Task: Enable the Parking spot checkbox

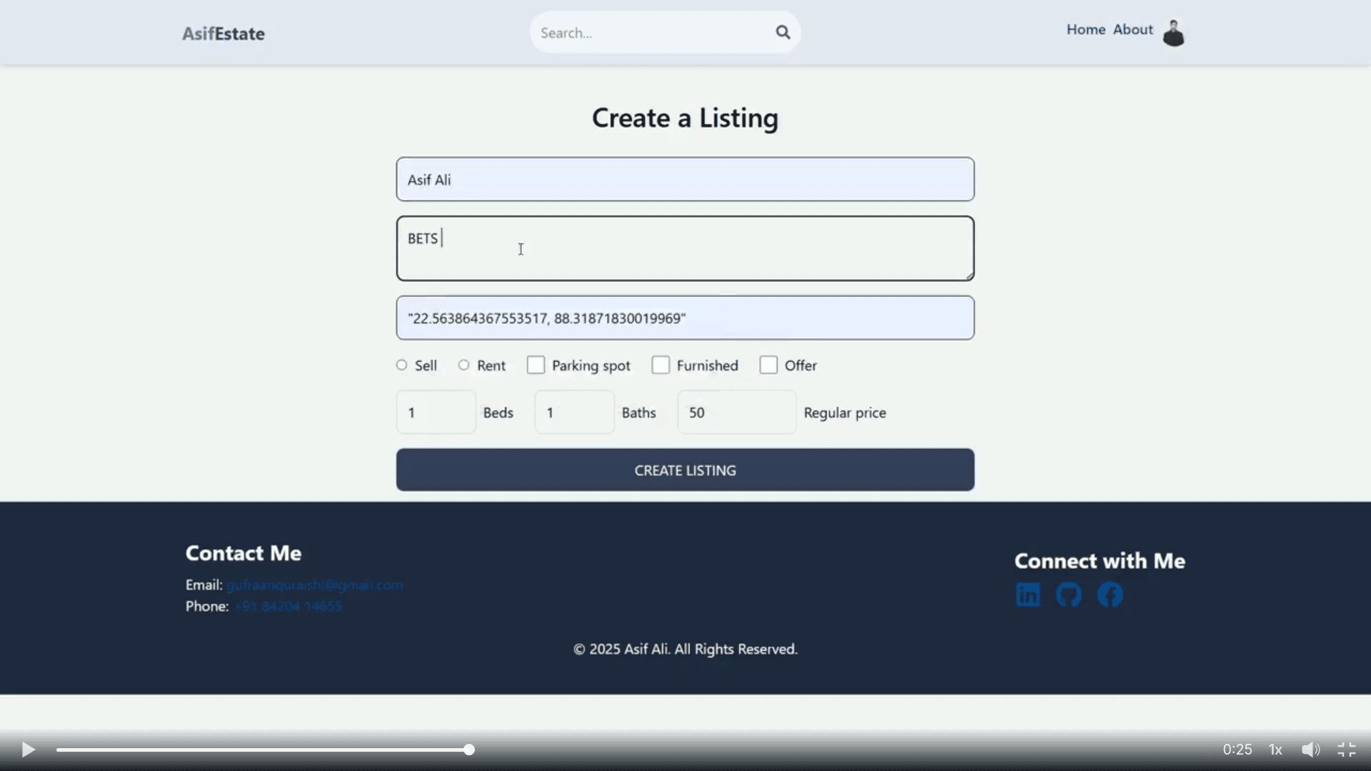Action: click(x=536, y=365)
